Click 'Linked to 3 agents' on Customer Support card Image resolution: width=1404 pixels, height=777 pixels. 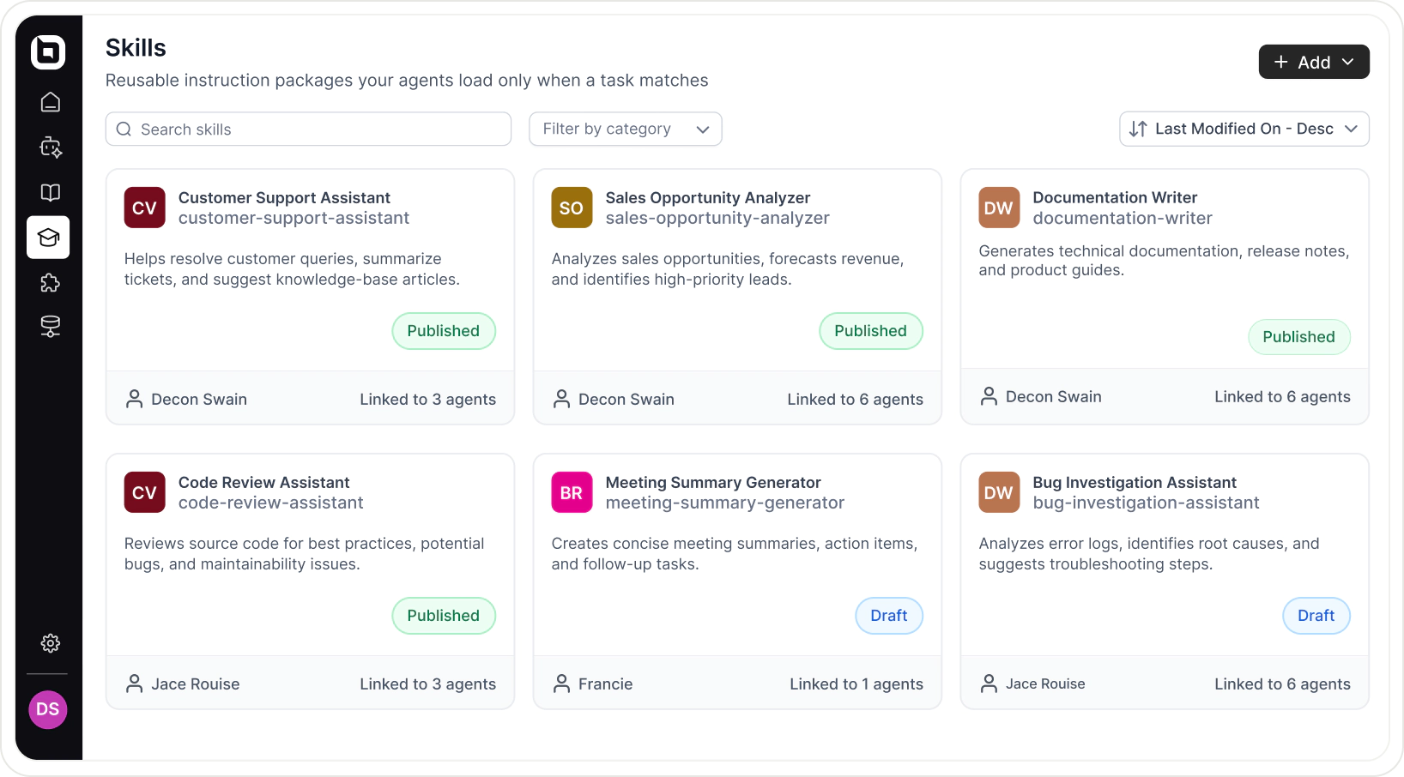pyautogui.click(x=428, y=400)
